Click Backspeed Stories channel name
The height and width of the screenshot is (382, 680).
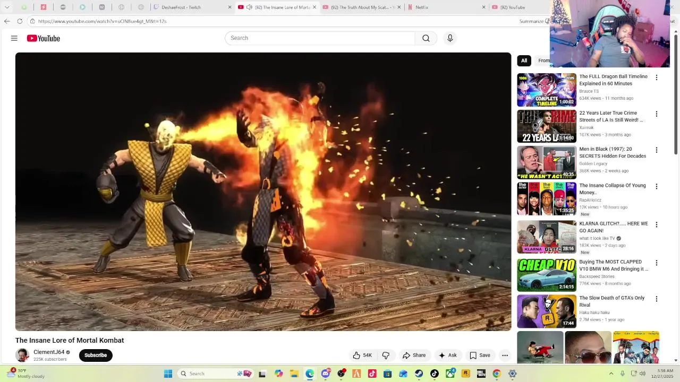[x=597, y=276]
